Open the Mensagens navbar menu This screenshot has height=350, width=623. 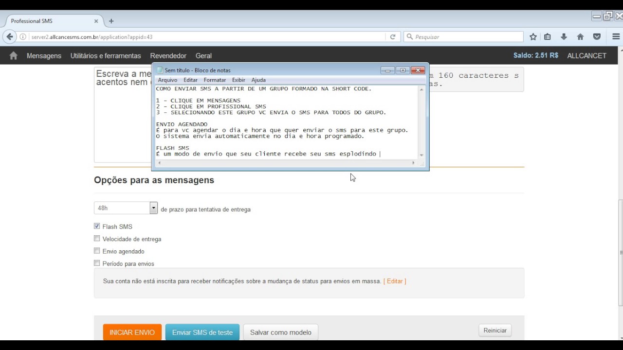click(44, 56)
